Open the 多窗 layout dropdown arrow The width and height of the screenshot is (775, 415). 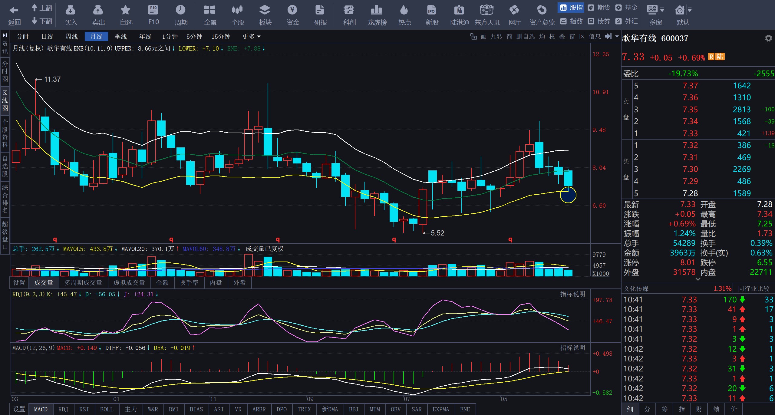(662, 10)
